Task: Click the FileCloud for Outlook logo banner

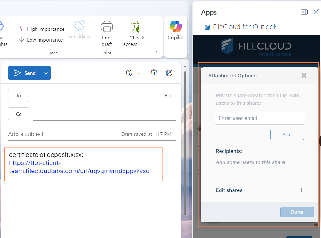Action: (256, 47)
